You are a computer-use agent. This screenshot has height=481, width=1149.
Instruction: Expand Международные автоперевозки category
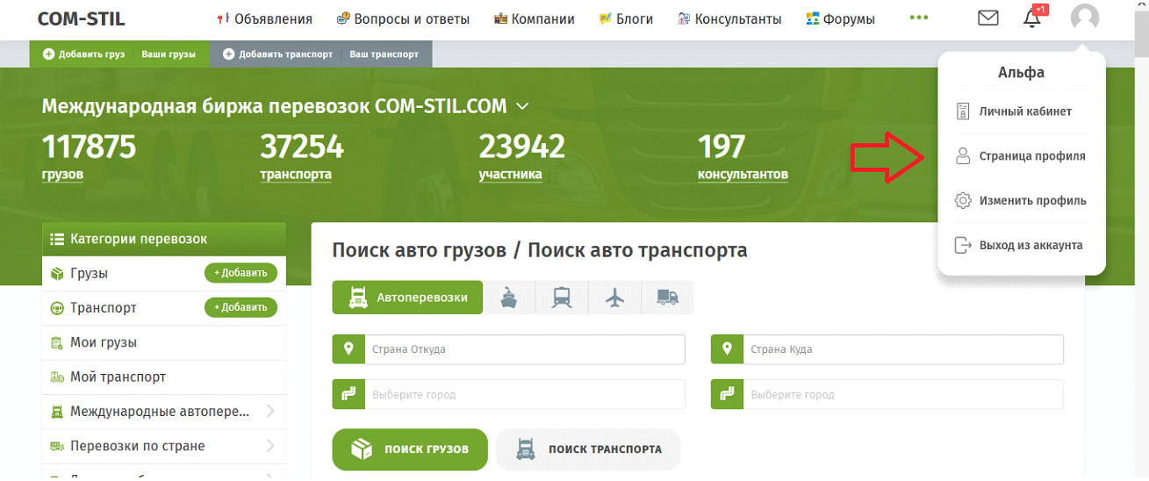[269, 412]
